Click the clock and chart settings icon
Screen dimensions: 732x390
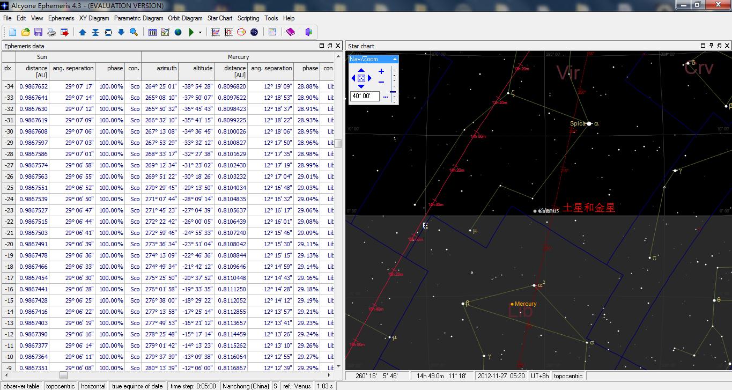[165, 32]
